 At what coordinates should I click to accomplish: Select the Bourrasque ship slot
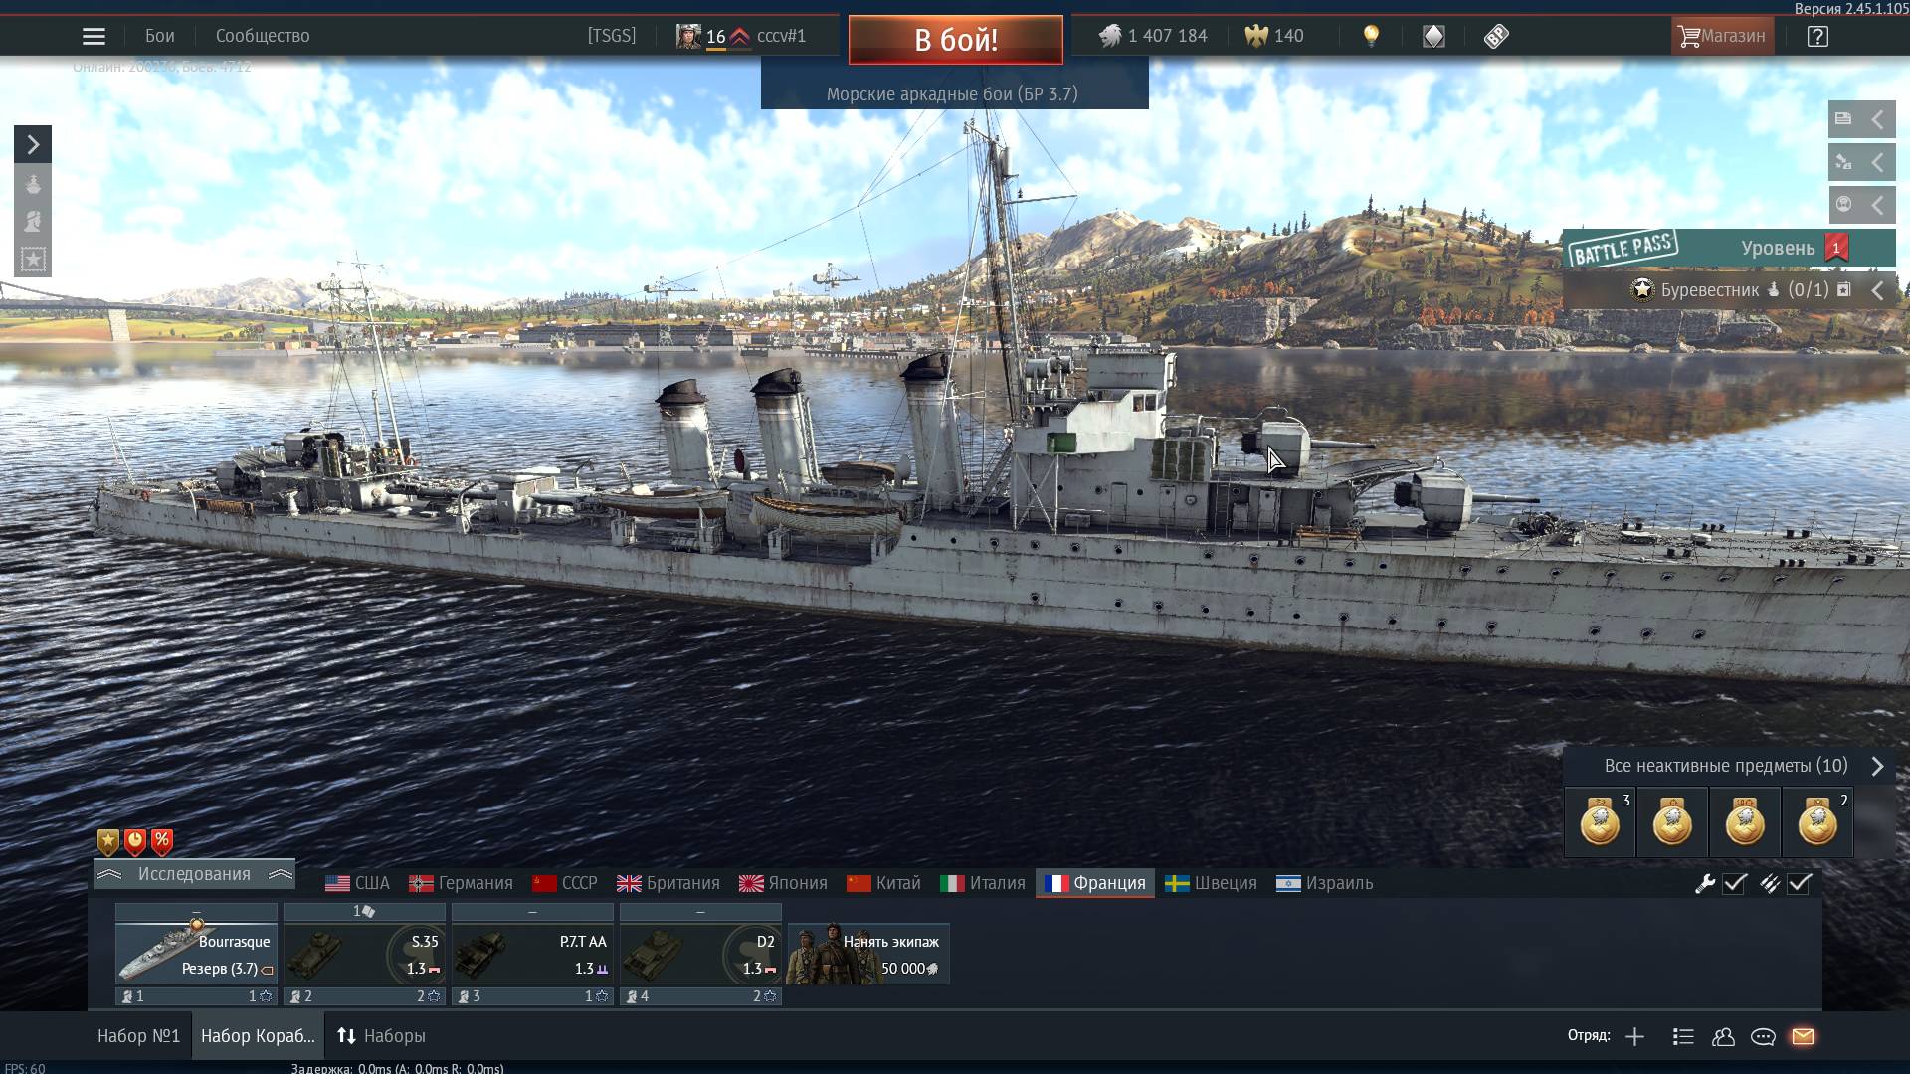196,954
